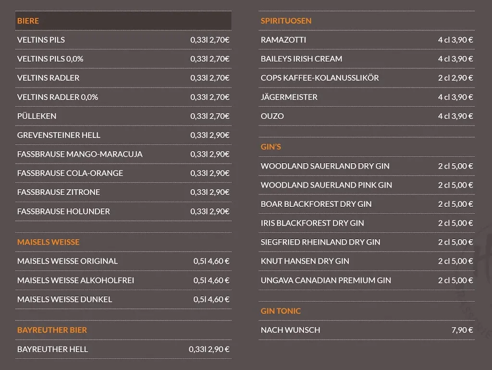Select Fassbrause Mango-Maracuja entry
The width and height of the screenshot is (492, 370).
[80, 154]
